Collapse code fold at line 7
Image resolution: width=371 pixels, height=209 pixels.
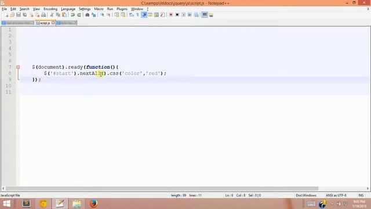point(18,67)
